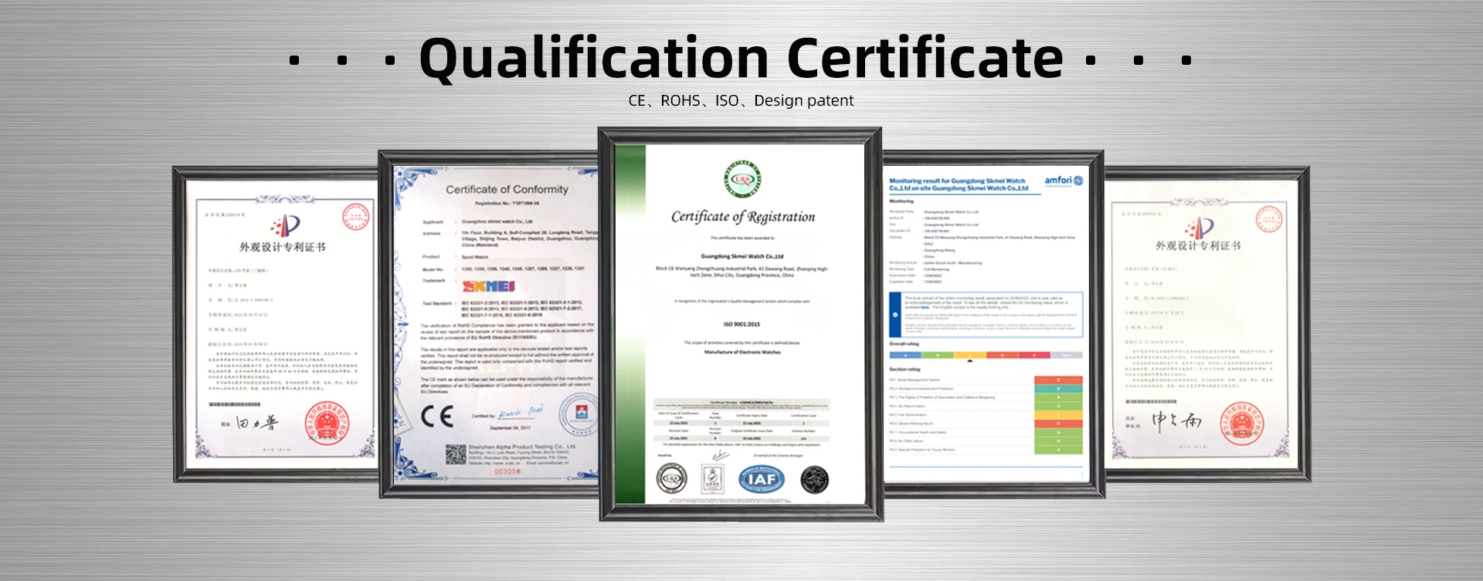This screenshot has width=1483, height=581.
Task: Click the Overall rating color bar on the amfori report
Action: [x=985, y=355]
